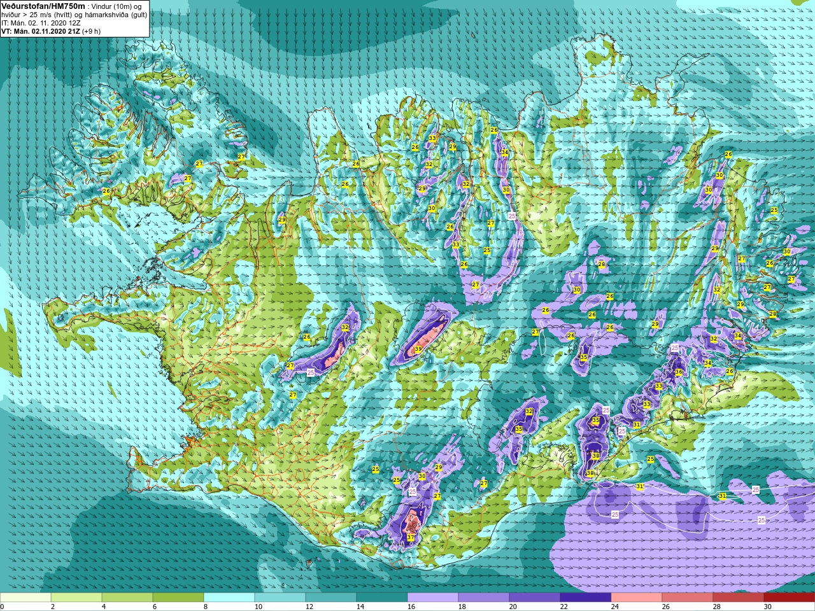
Task: Select the 26–28 m/s salmon legend swatch
Action: click(688, 598)
